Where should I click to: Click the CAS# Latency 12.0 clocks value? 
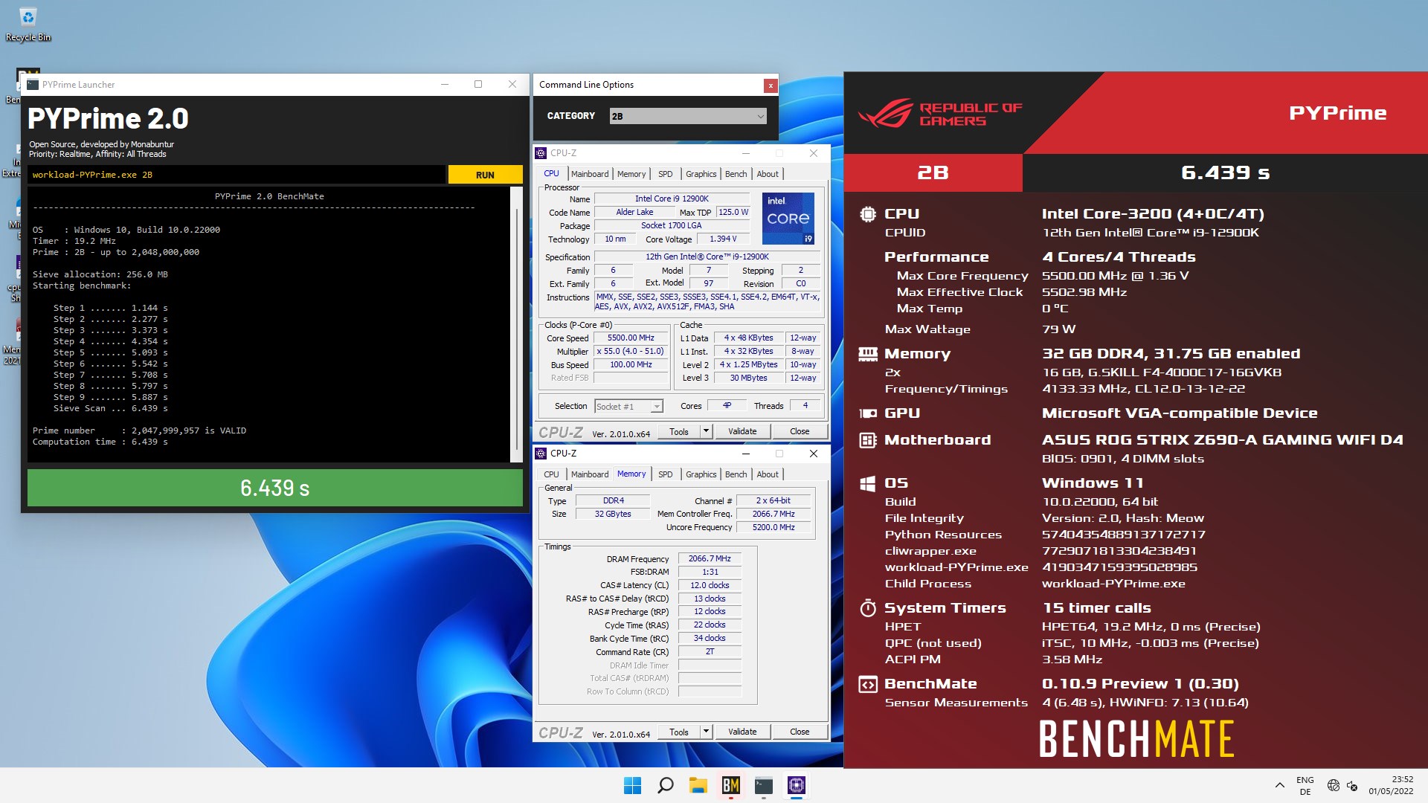coord(710,585)
